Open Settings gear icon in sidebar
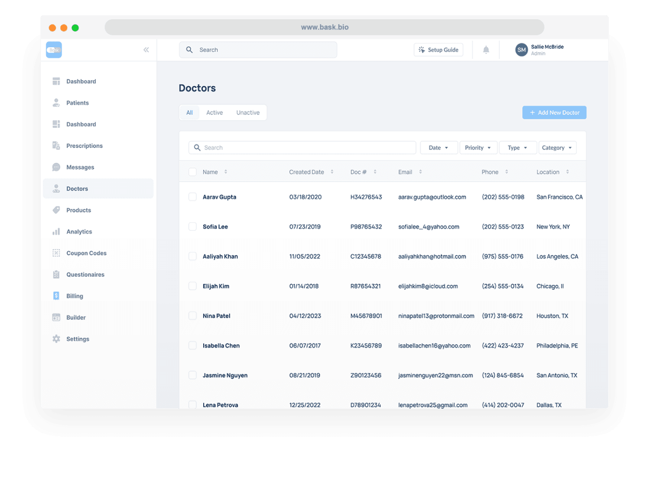Image resolution: width=650 pixels, height=498 pixels. 56,339
